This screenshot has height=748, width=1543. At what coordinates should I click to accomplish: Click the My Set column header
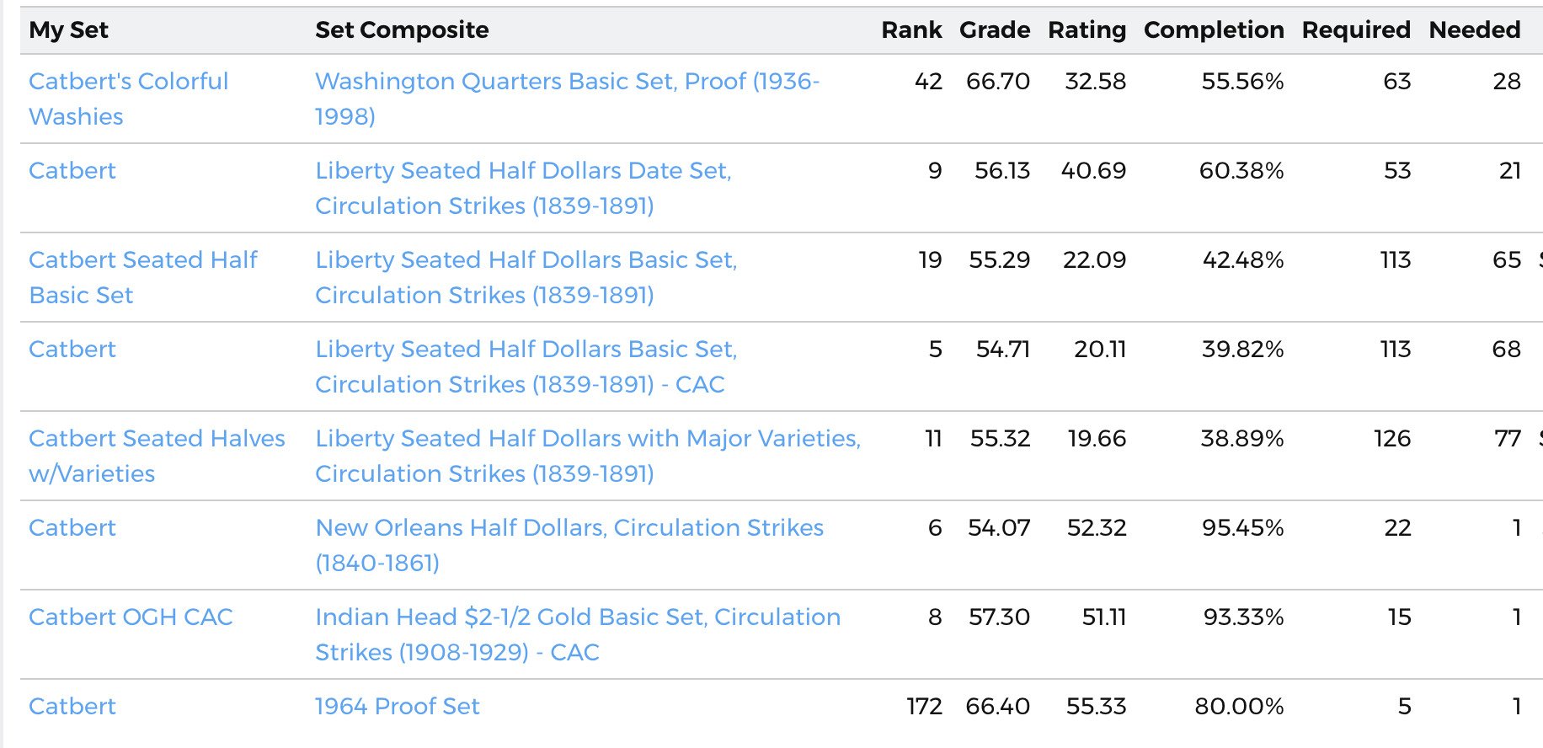[68, 29]
